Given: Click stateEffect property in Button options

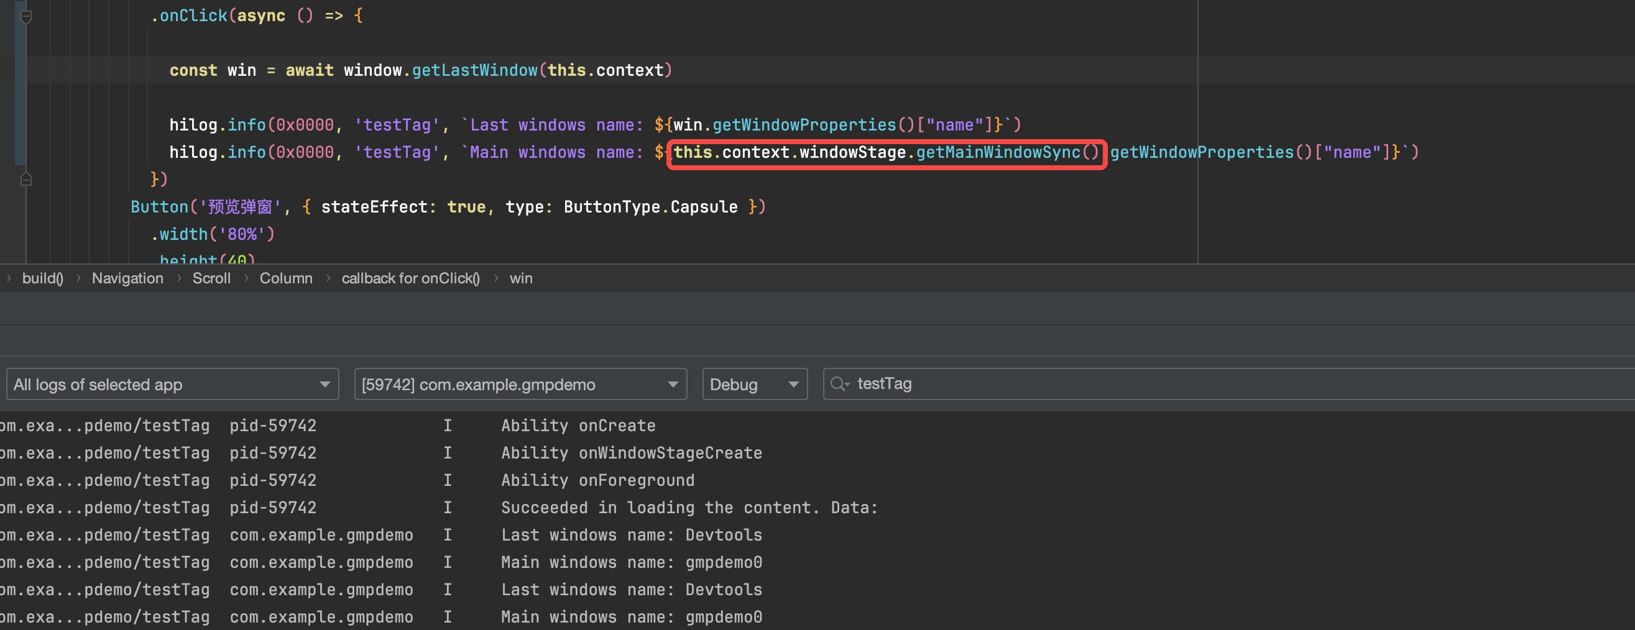Looking at the screenshot, I should pyautogui.click(x=374, y=207).
